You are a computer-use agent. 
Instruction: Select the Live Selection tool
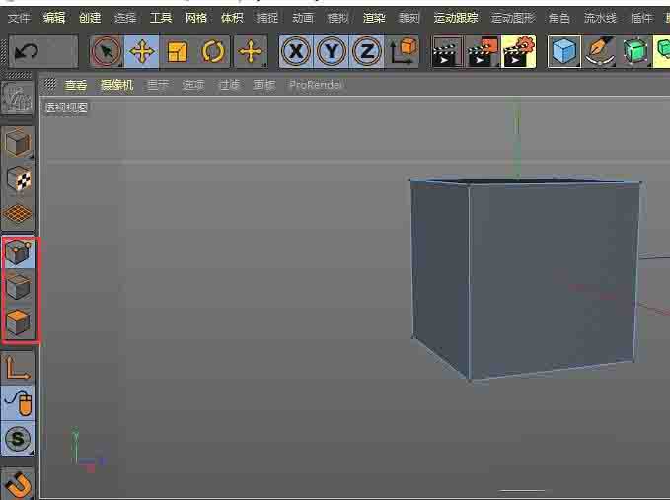tap(106, 51)
